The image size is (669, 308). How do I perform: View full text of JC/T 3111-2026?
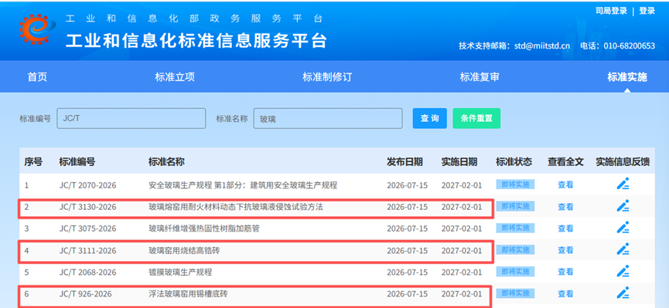(x=565, y=250)
